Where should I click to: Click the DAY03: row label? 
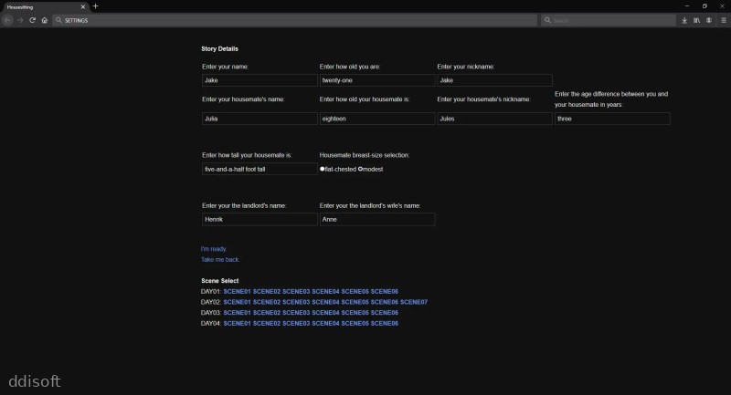[211, 313]
